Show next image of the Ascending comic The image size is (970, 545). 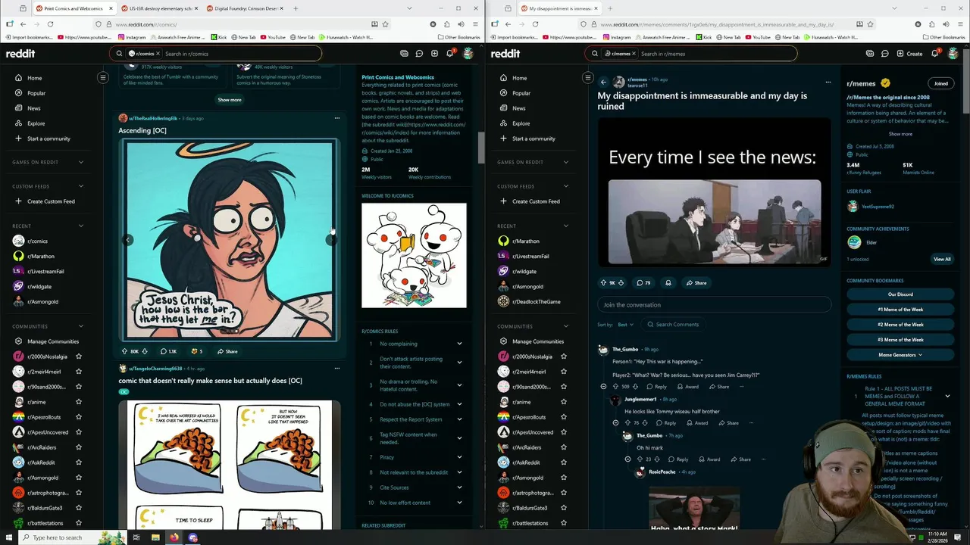pos(330,240)
